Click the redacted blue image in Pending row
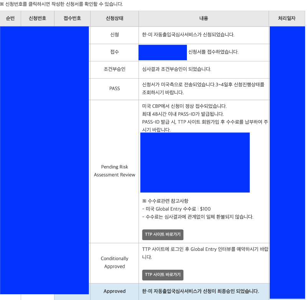 [195, 162]
